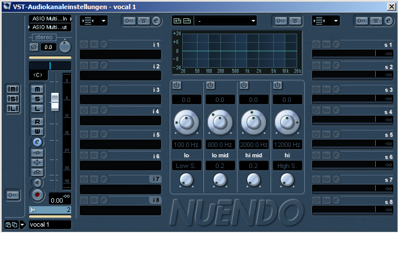
Task: Edit the inserts section with the e icon
Action: tap(157, 21)
